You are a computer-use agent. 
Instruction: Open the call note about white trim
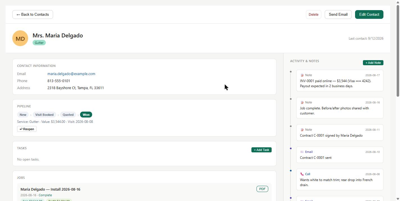pyautogui.click(x=340, y=180)
